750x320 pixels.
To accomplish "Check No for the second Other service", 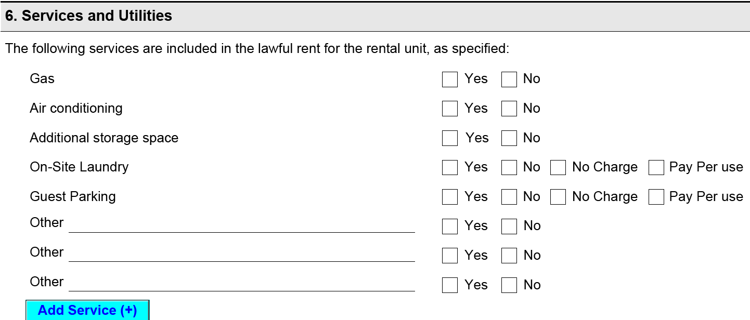I will pos(509,256).
